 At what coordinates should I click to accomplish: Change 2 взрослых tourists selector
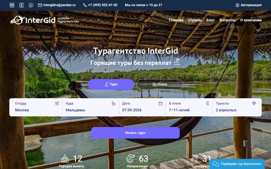237,107
